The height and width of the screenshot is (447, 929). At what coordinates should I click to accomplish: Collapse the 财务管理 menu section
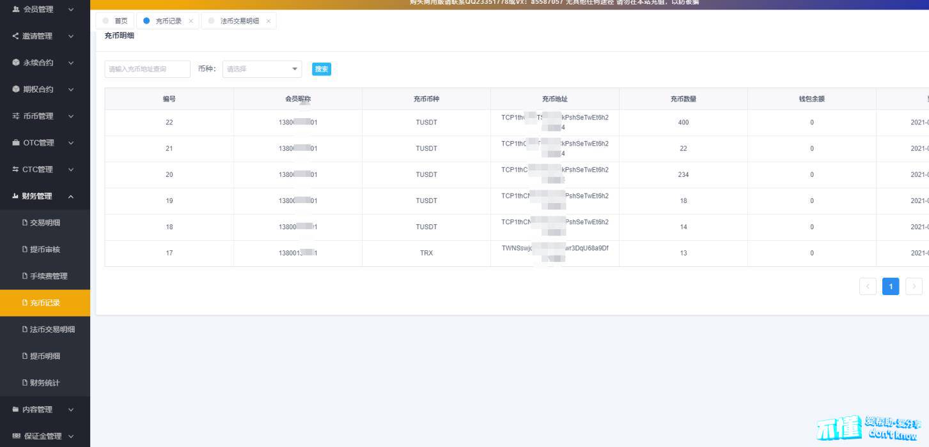coord(71,197)
